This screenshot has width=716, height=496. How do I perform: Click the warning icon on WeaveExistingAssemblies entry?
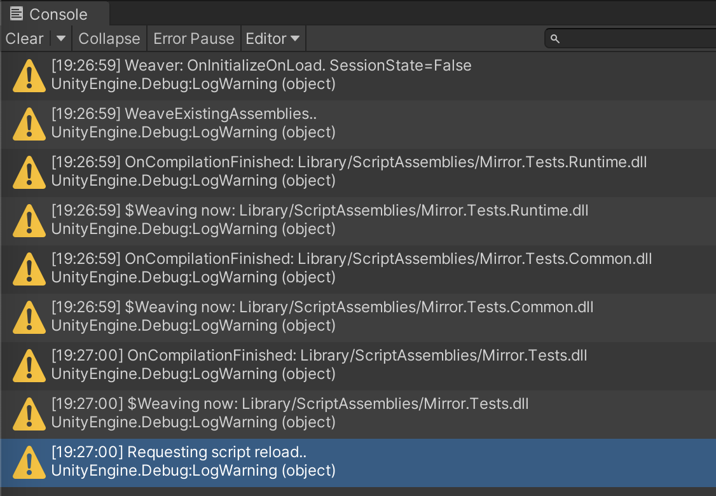click(x=28, y=123)
